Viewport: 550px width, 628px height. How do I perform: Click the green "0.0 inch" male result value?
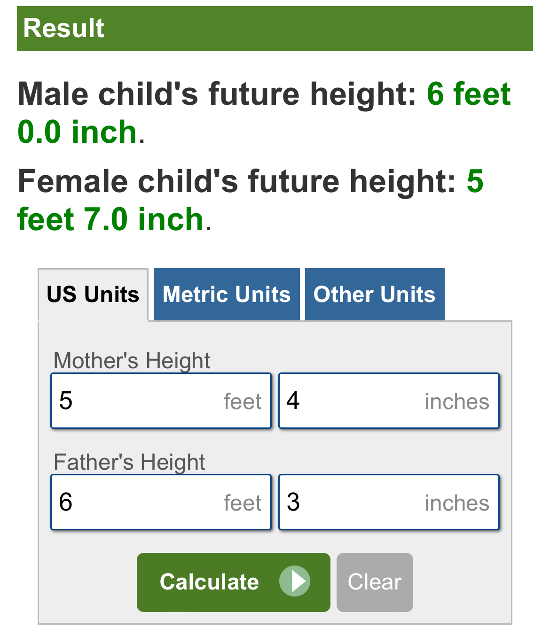point(77,132)
